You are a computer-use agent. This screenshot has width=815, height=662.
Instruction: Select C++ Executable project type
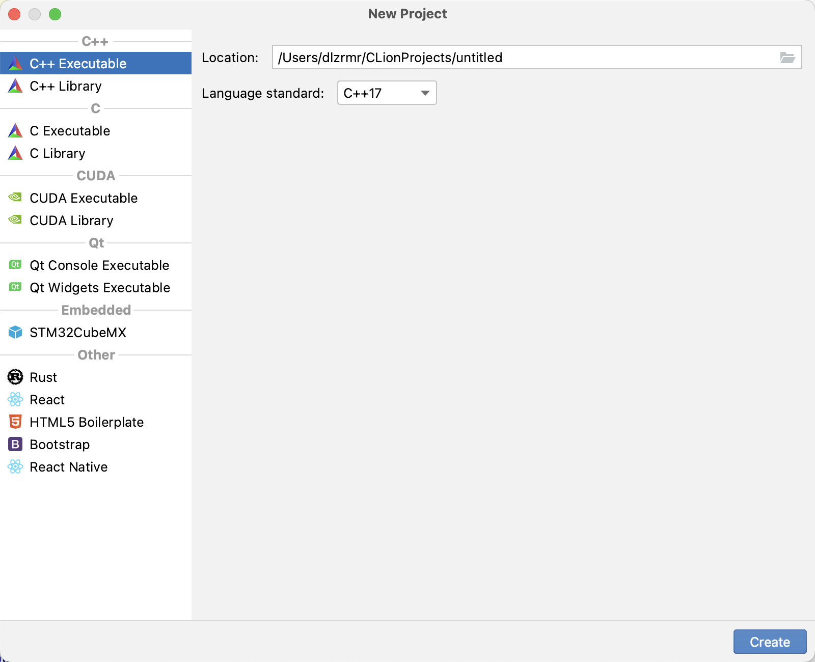(96, 64)
